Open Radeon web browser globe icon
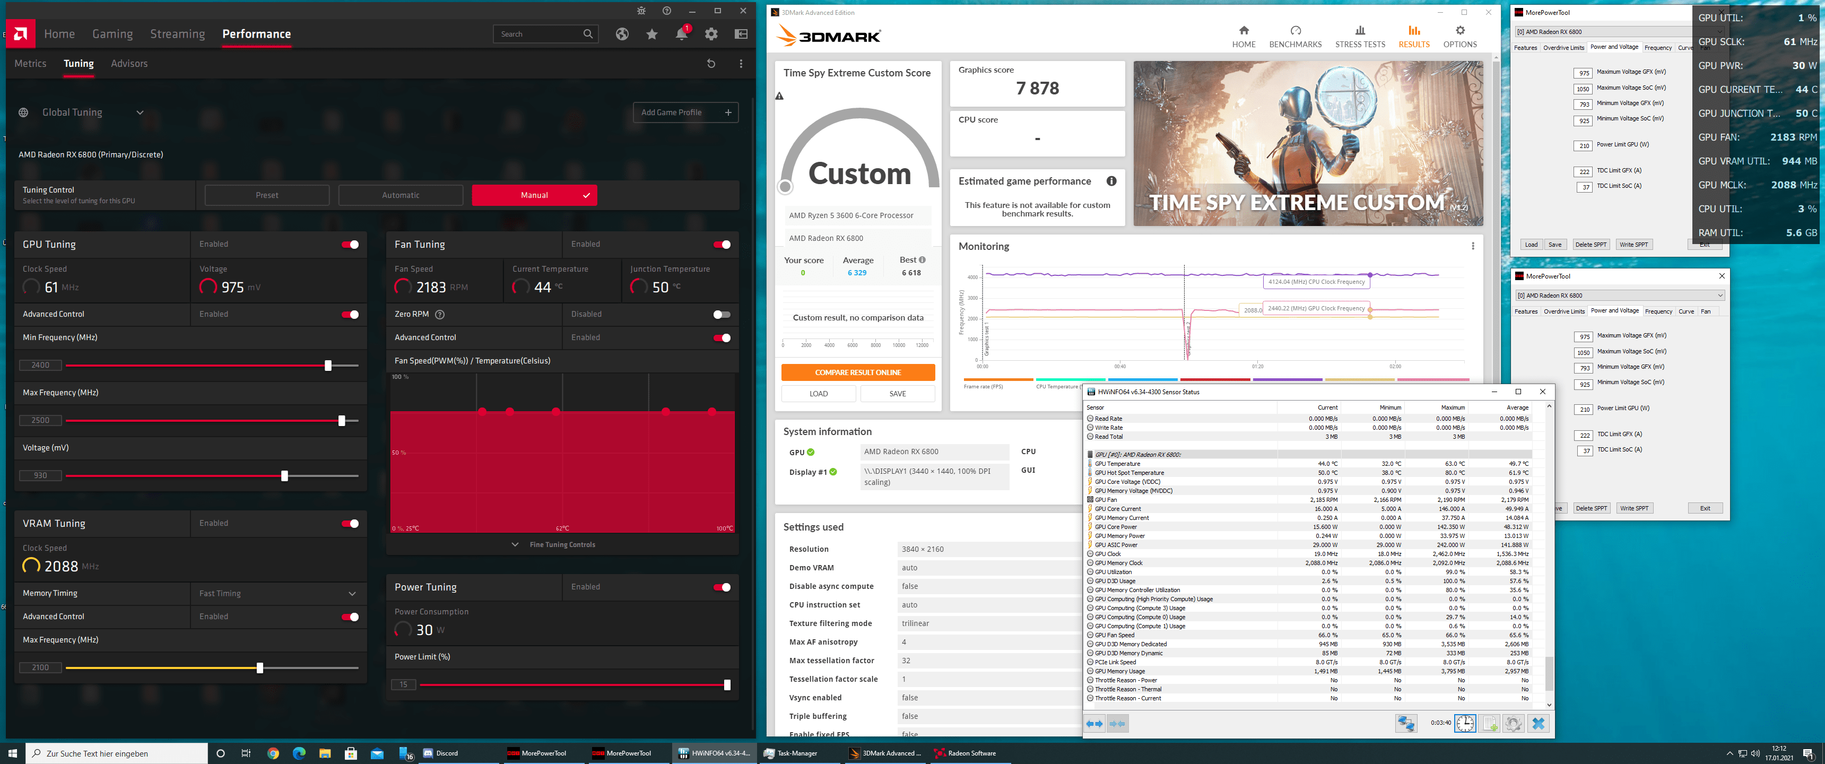This screenshot has width=1825, height=764. (622, 34)
